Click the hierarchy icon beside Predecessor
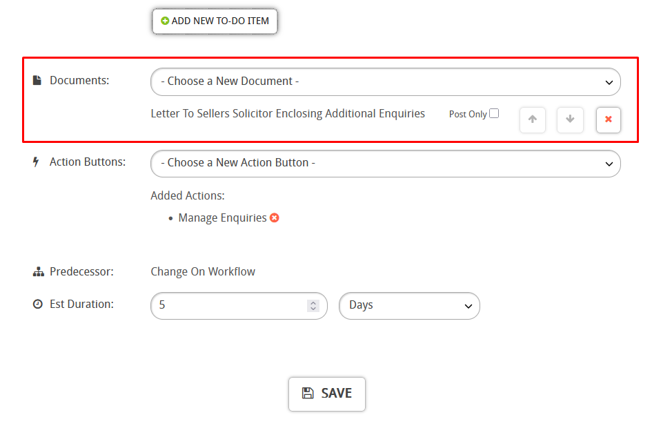Image resolution: width=661 pixels, height=435 pixels. [x=38, y=272]
